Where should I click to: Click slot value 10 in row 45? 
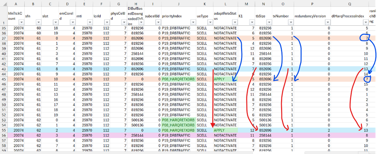point(50,79)
